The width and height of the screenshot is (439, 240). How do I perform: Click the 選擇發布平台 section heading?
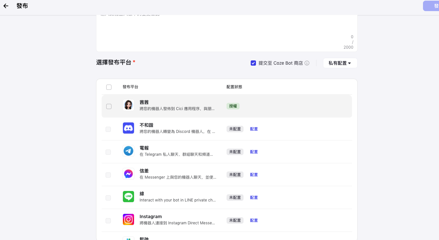[114, 62]
